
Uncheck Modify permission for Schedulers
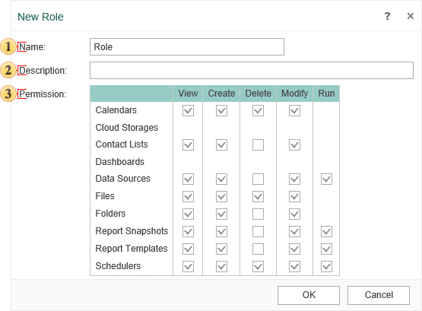click(294, 267)
